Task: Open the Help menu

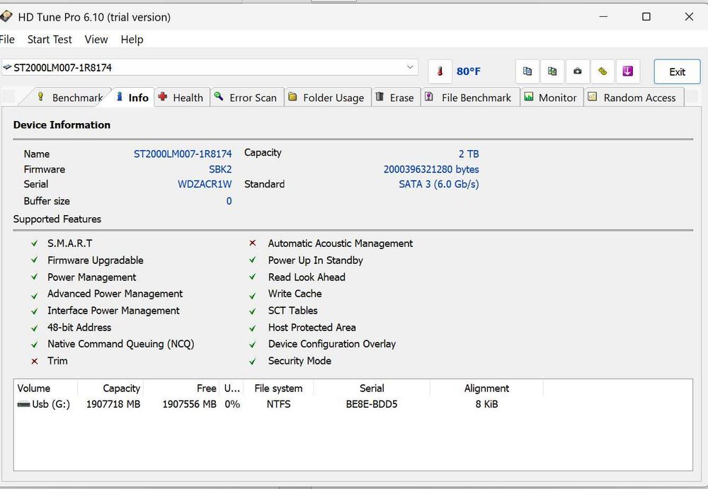Action: tap(132, 40)
